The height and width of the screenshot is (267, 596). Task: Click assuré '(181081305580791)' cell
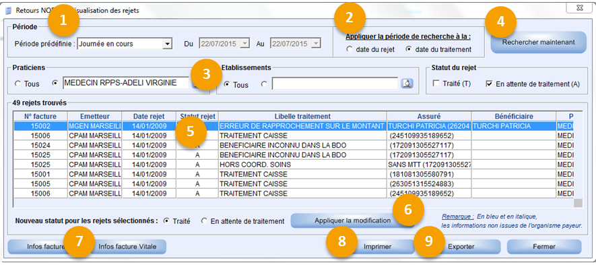click(x=429, y=174)
